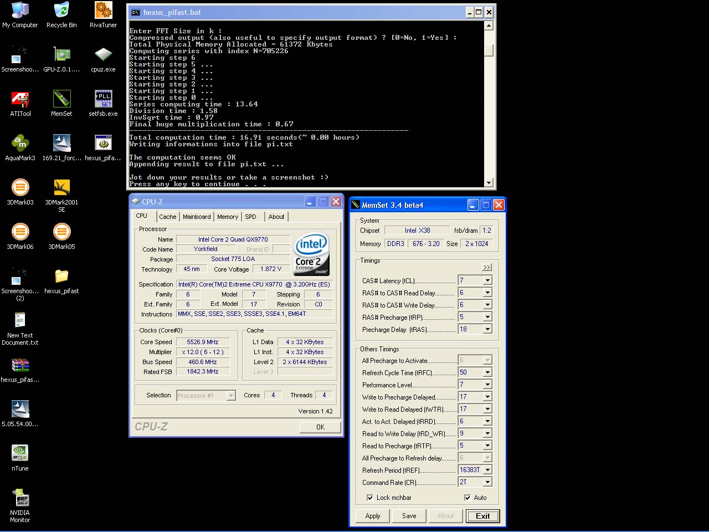The width and height of the screenshot is (709, 532).
Task: Click the Apply button in MemSet
Action: click(373, 516)
